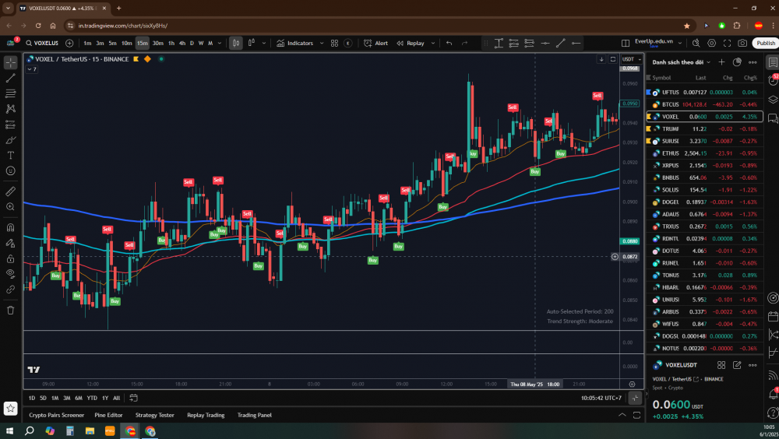Undo the last chart action
The image size is (779, 439).
(449, 44)
